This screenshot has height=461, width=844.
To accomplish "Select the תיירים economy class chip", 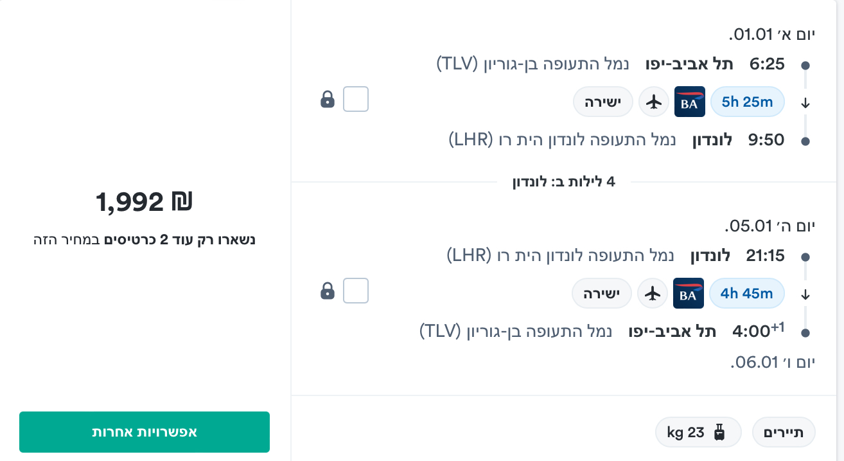I will tap(784, 433).
